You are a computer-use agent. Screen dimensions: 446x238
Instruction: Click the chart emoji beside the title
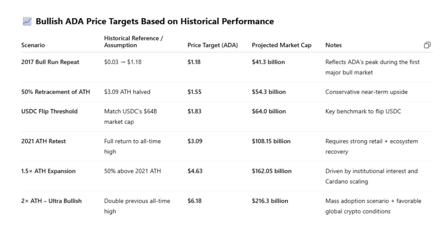27,21
